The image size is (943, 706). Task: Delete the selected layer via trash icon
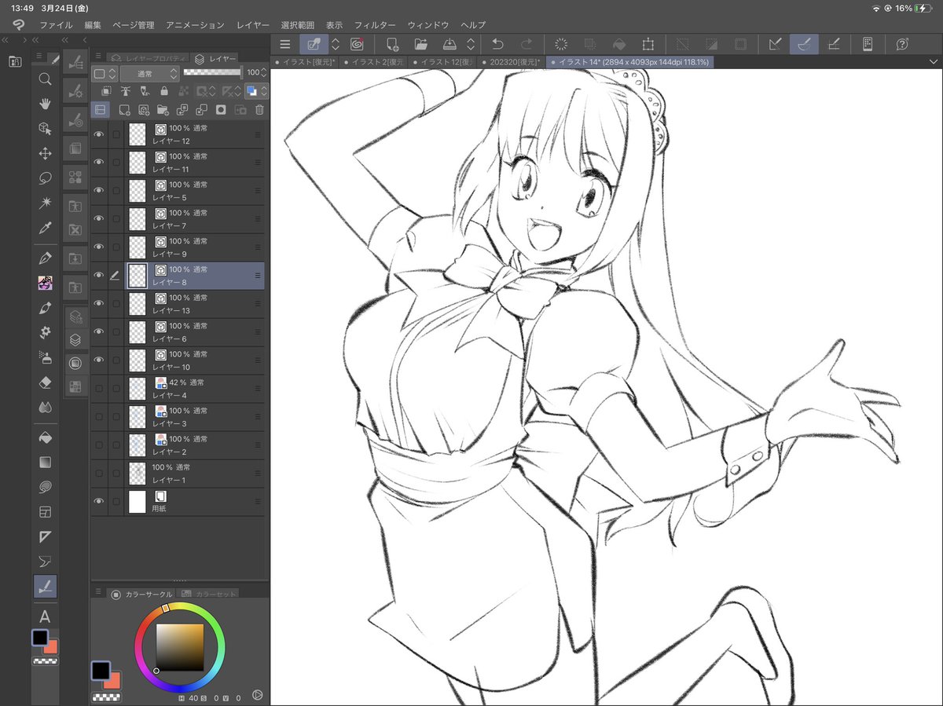pos(259,110)
